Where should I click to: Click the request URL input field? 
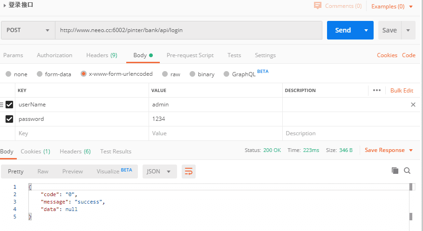pyautogui.click(x=189, y=30)
